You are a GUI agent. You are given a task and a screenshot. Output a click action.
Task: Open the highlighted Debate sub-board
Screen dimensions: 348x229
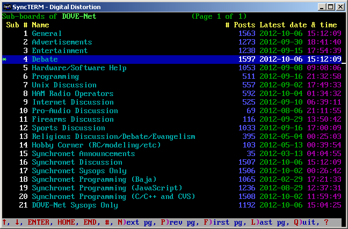45,59
